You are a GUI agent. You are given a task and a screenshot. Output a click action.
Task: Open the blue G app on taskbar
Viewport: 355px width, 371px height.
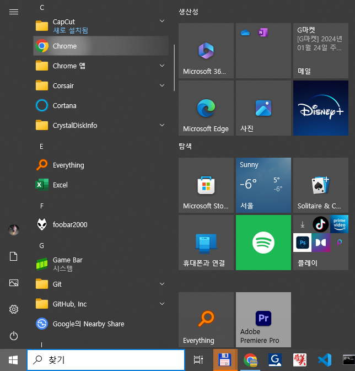pyautogui.click(x=275, y=360)
